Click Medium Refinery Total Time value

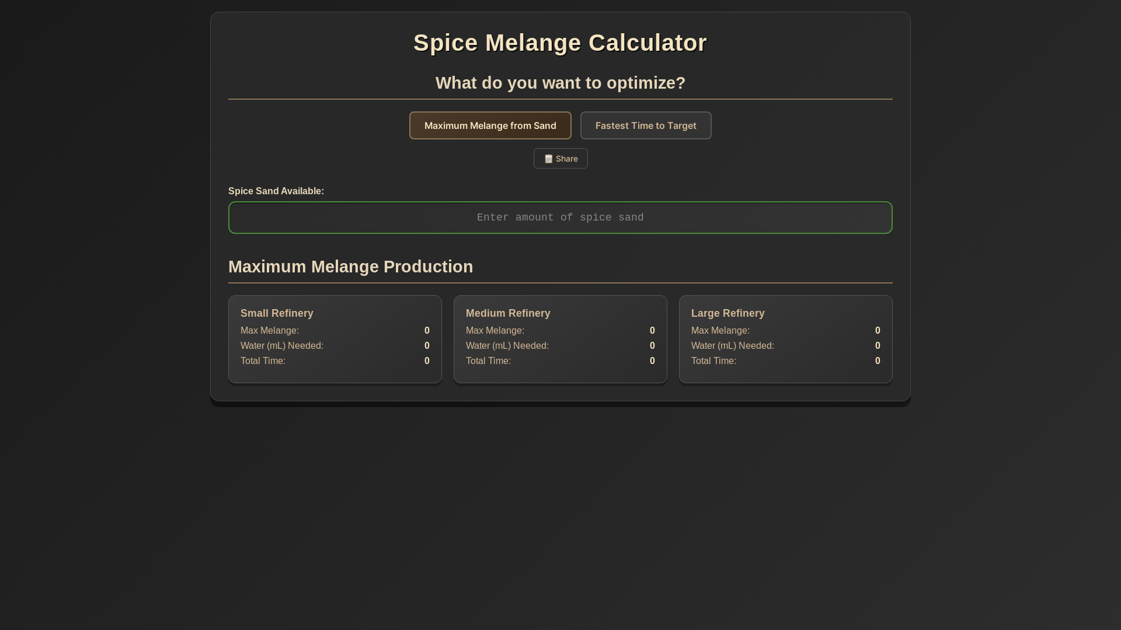pyautogui.click(x=652, y=361)
